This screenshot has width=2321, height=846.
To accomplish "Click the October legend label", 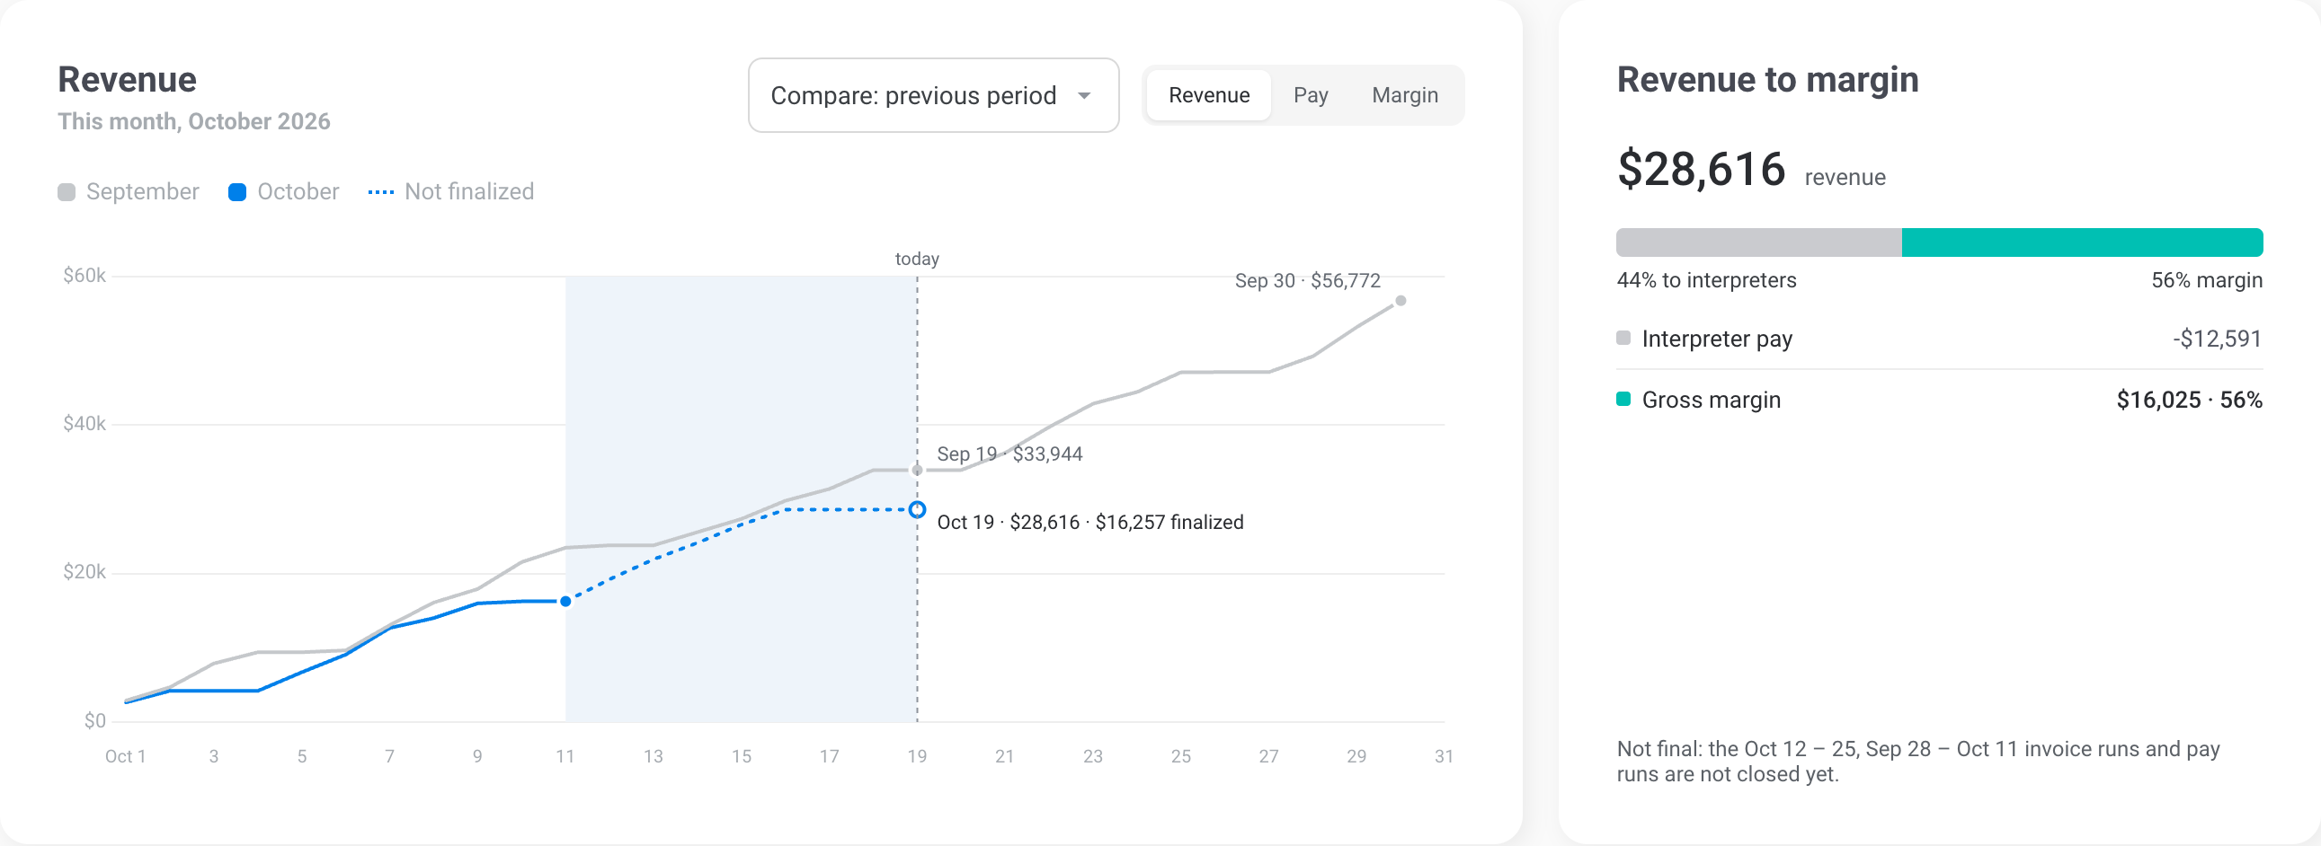I will pos(298,191).
